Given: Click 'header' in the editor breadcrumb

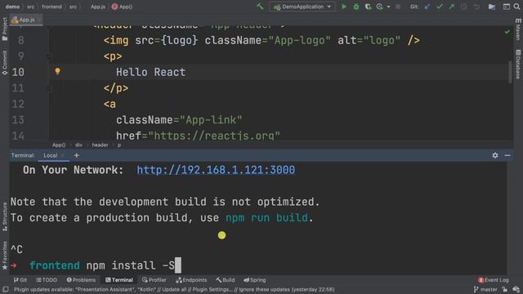Looking at the screenshot, I should 100,145.
